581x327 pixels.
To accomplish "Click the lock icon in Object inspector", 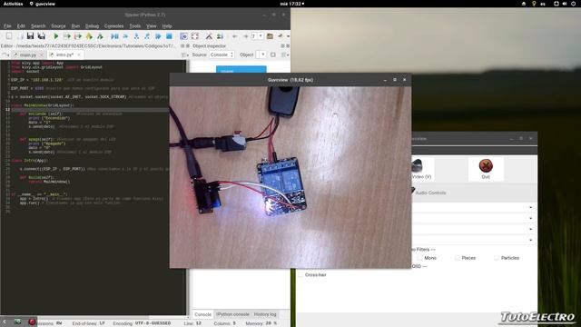I will tap(273, 54).
